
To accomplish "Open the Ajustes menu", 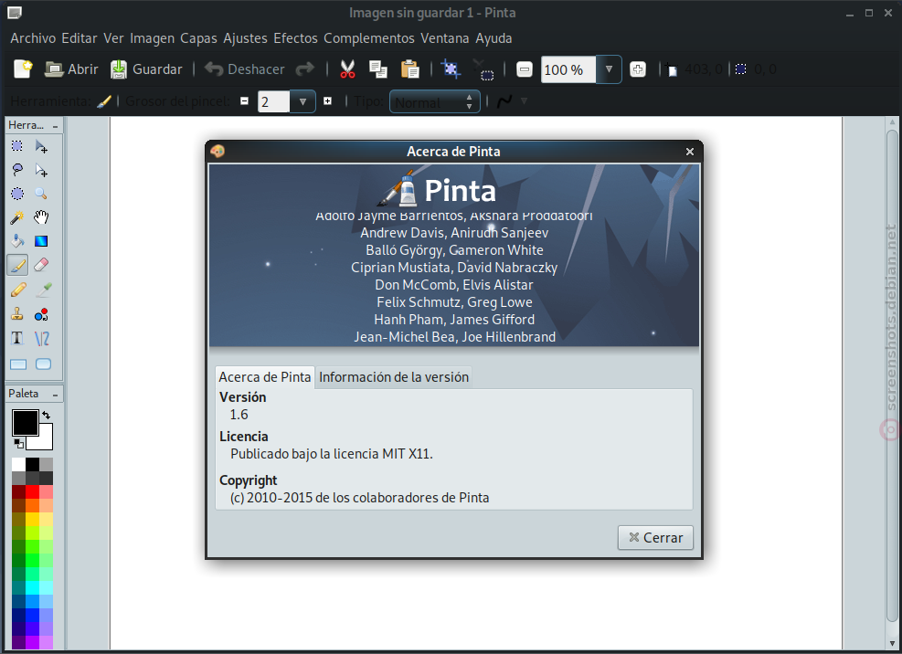I will tap(245, 38).
